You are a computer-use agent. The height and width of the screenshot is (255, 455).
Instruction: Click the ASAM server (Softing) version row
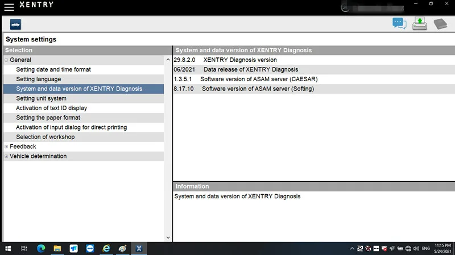314,89
